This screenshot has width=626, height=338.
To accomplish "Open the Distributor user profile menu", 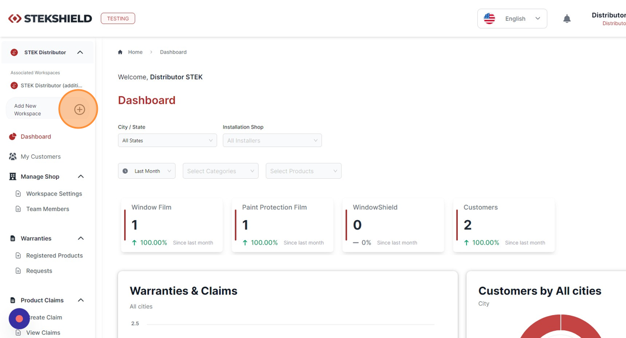I will (x=609, y=19).
